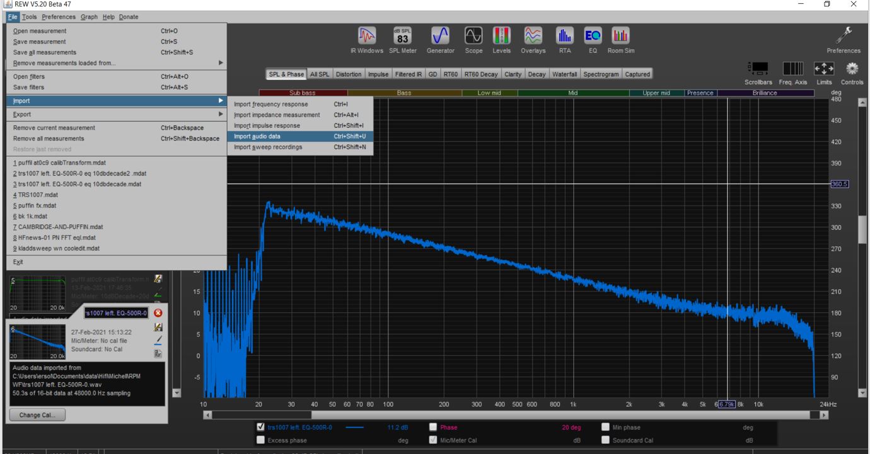Click the measurement list scroll down arrow

pos(176,393)
